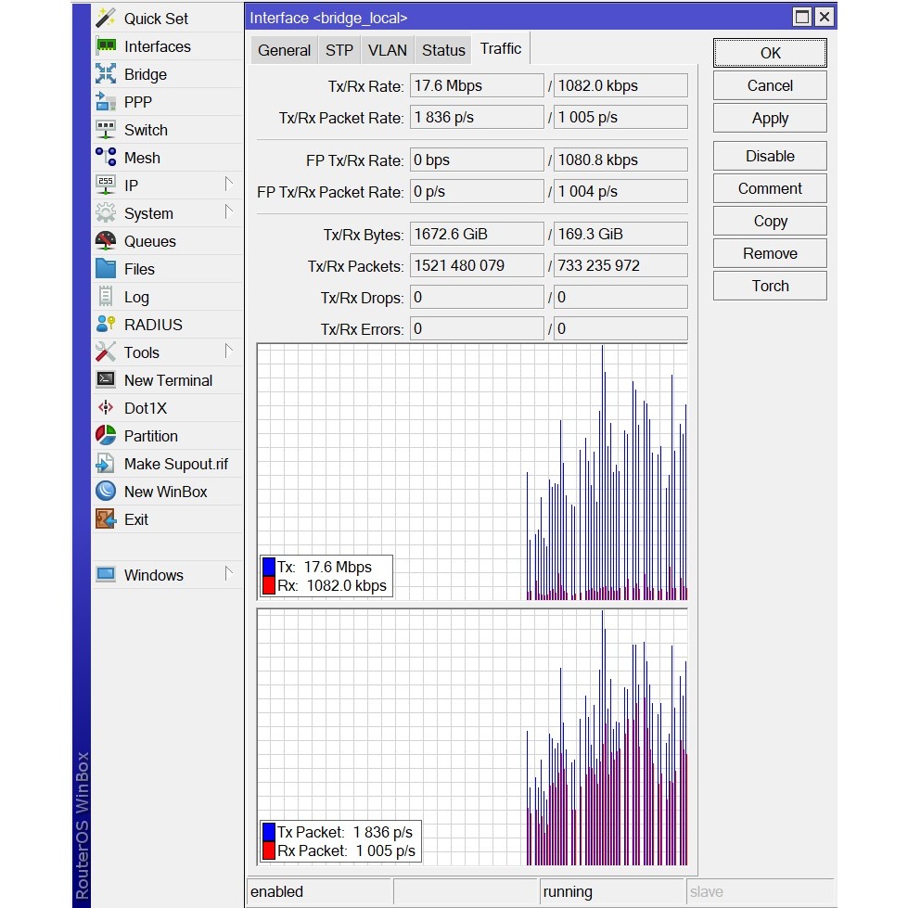This screenshot has height=908, width=908.
Task: Click the Comment button
Action: point(770,188)
